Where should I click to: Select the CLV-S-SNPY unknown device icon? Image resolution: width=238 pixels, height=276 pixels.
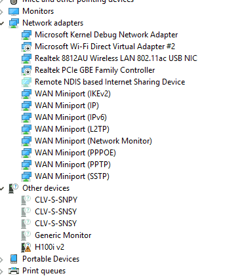coord(26,200)
